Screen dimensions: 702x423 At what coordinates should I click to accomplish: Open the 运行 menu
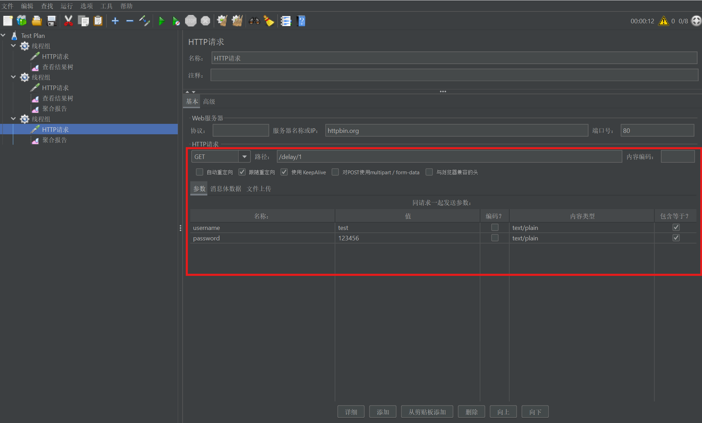click(x=66, y=6)
